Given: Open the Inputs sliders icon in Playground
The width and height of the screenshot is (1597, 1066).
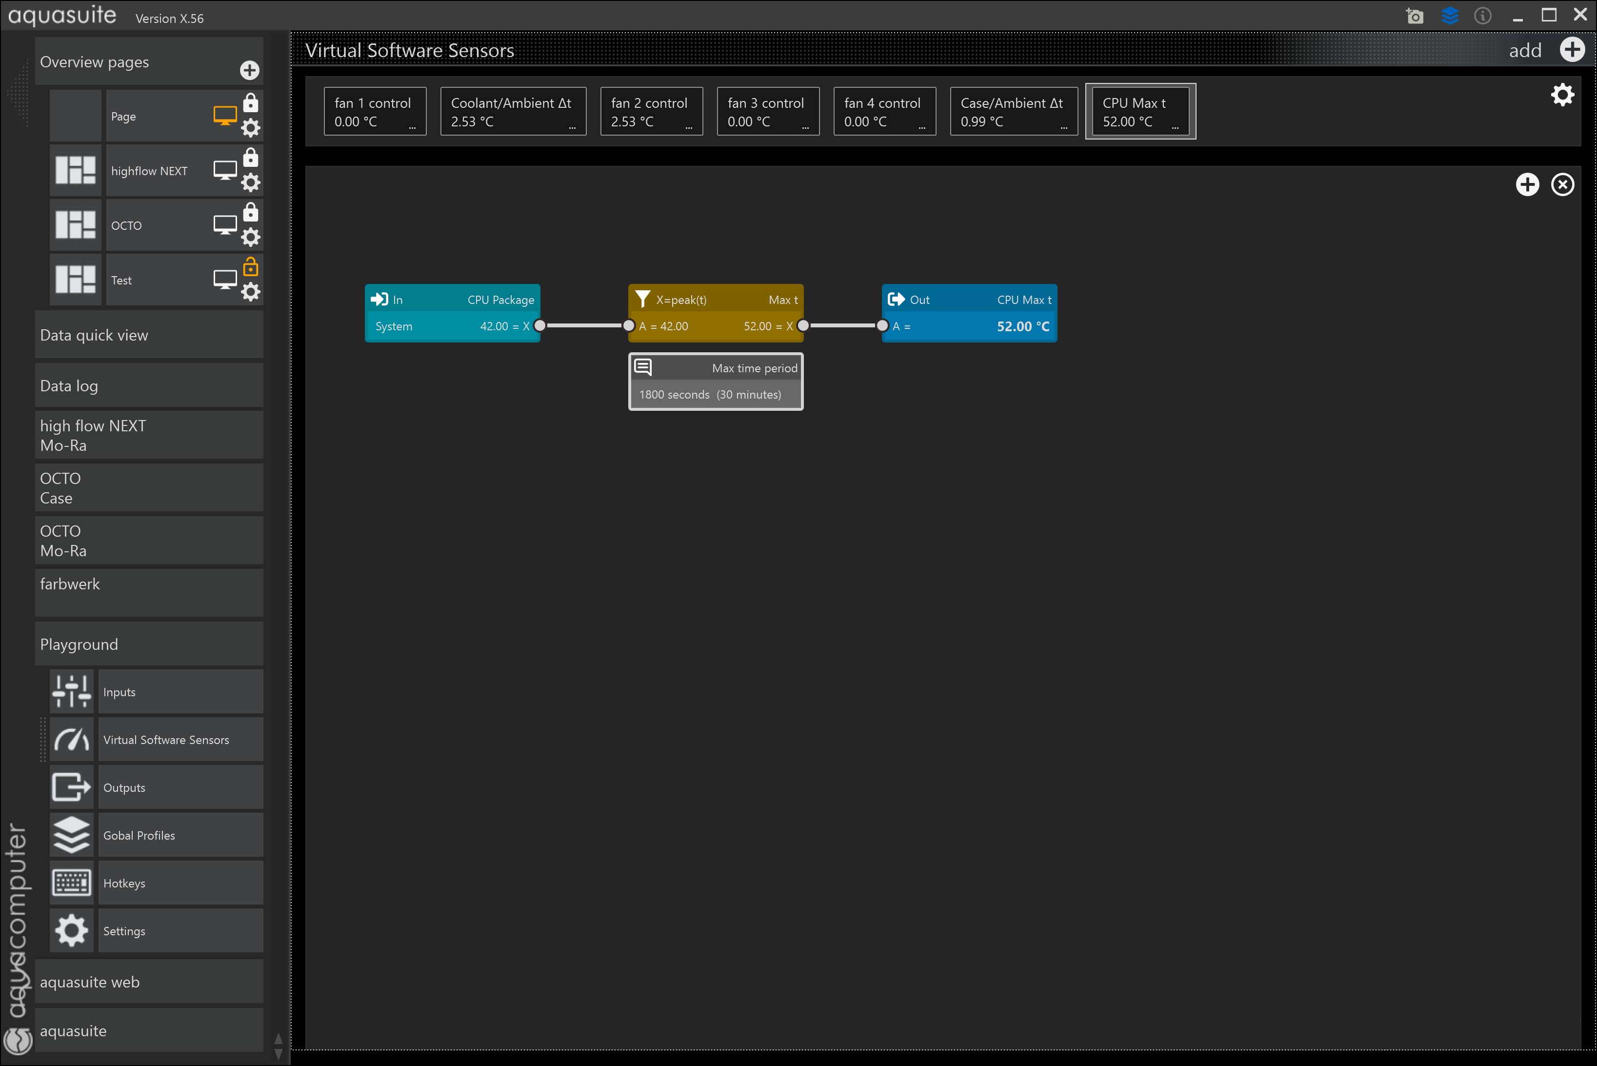Looking at the screenshot, I should click(71, 691).
